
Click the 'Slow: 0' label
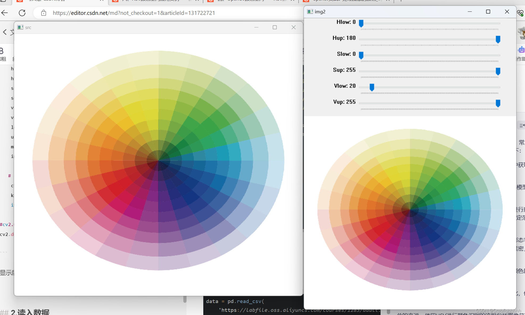point(346,54)
